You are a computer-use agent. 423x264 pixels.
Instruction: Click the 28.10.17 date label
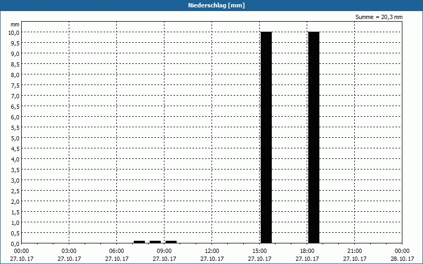(402, 259)
